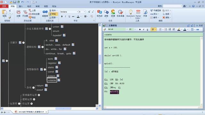Toggle Italic in notes panel toolbar
The image size is (205, 115).
[x=143, y=29]
